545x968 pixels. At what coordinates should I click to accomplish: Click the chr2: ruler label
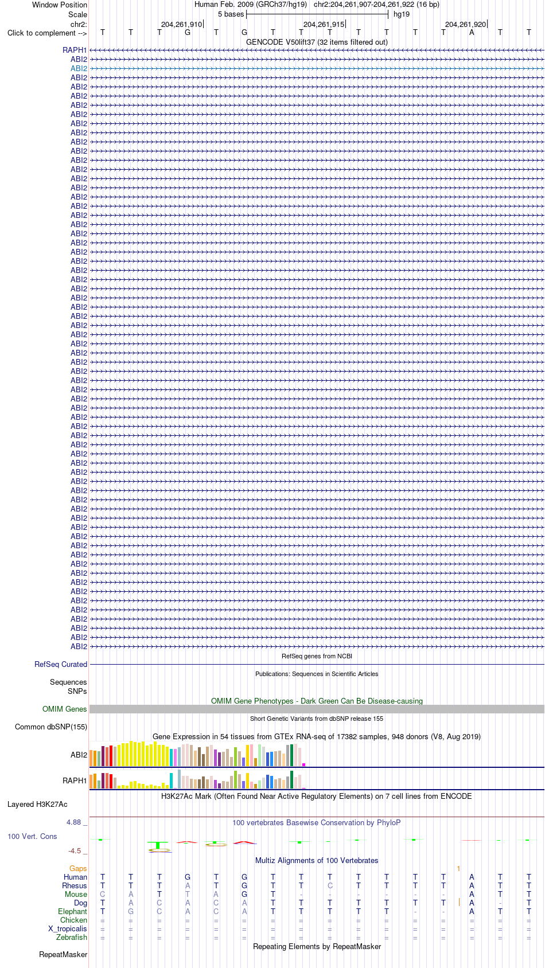pyautogui.click(x=79, y=24)
